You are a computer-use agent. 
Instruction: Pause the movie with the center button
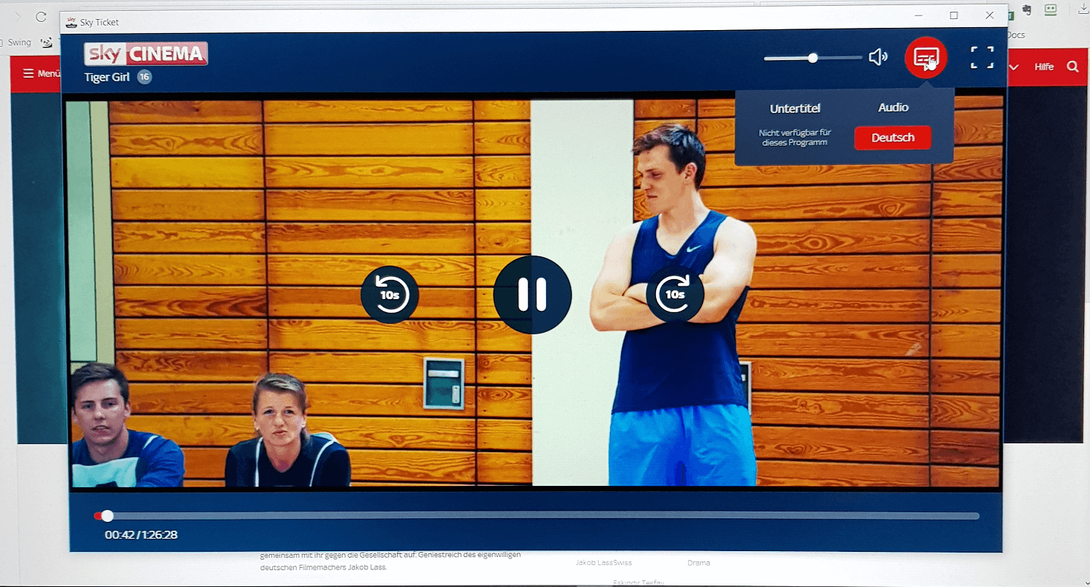pos(532,295)
